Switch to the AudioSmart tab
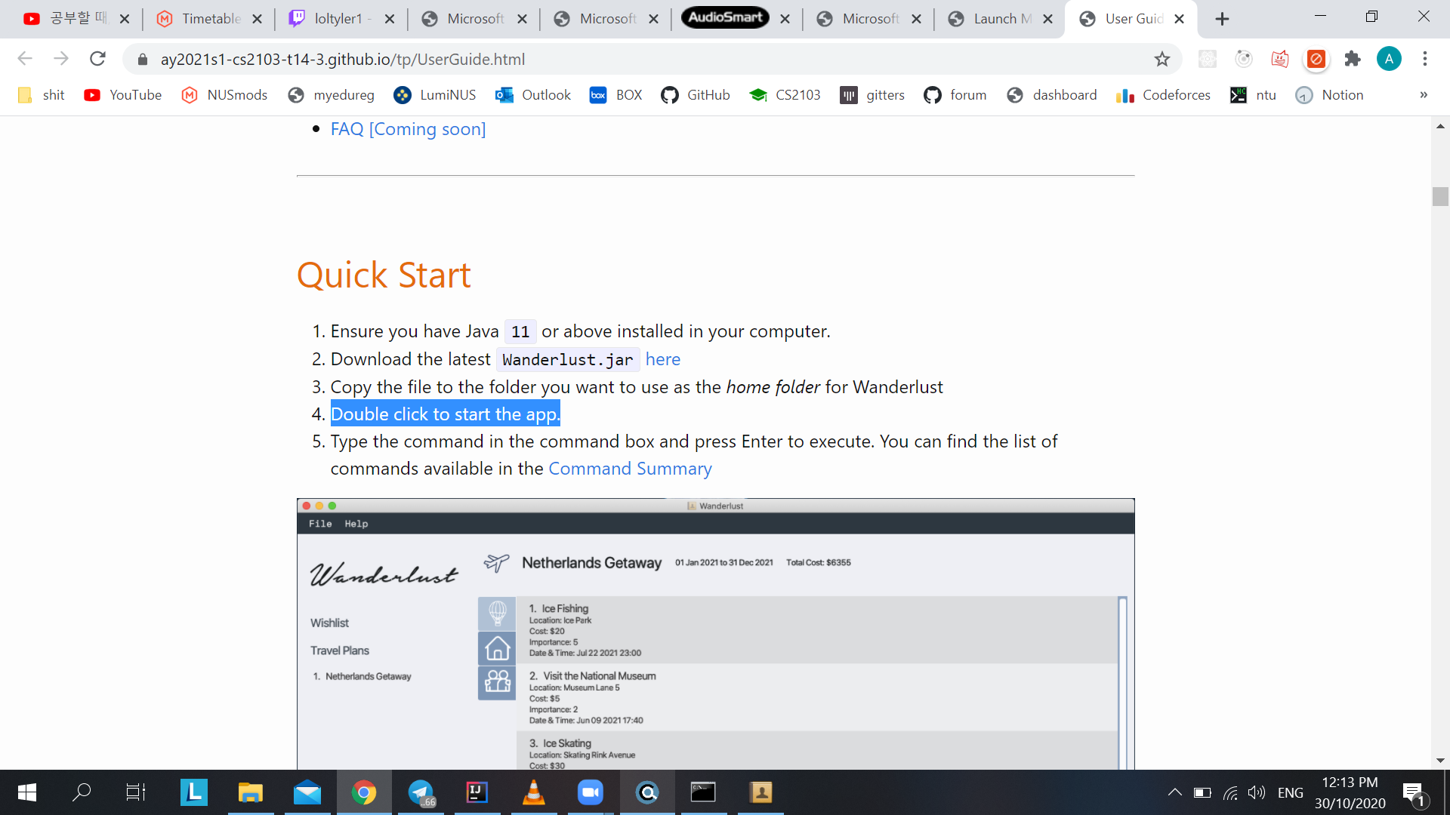This screenshot has height=815, width=1450. [725, 17]
